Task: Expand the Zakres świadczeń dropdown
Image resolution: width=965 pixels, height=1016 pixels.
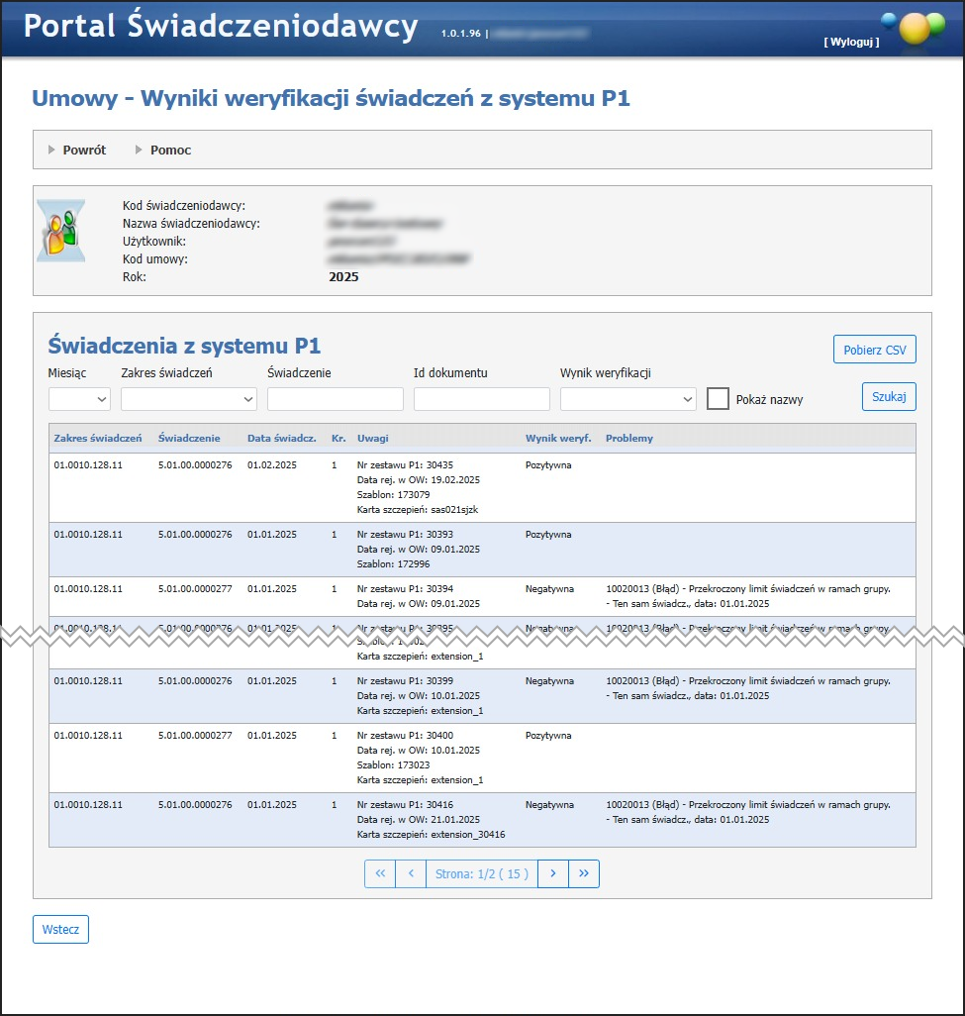Action: coord(188,399)
